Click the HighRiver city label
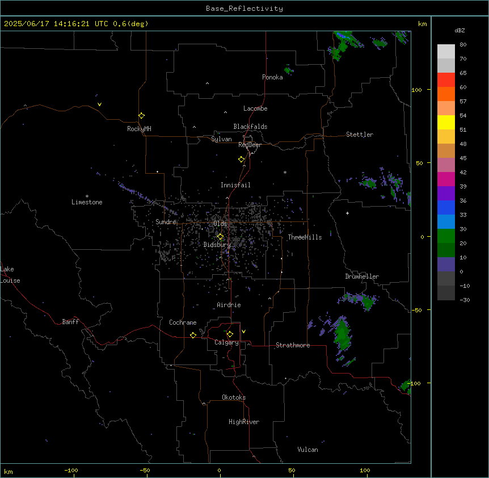 (x=244, y=422)
